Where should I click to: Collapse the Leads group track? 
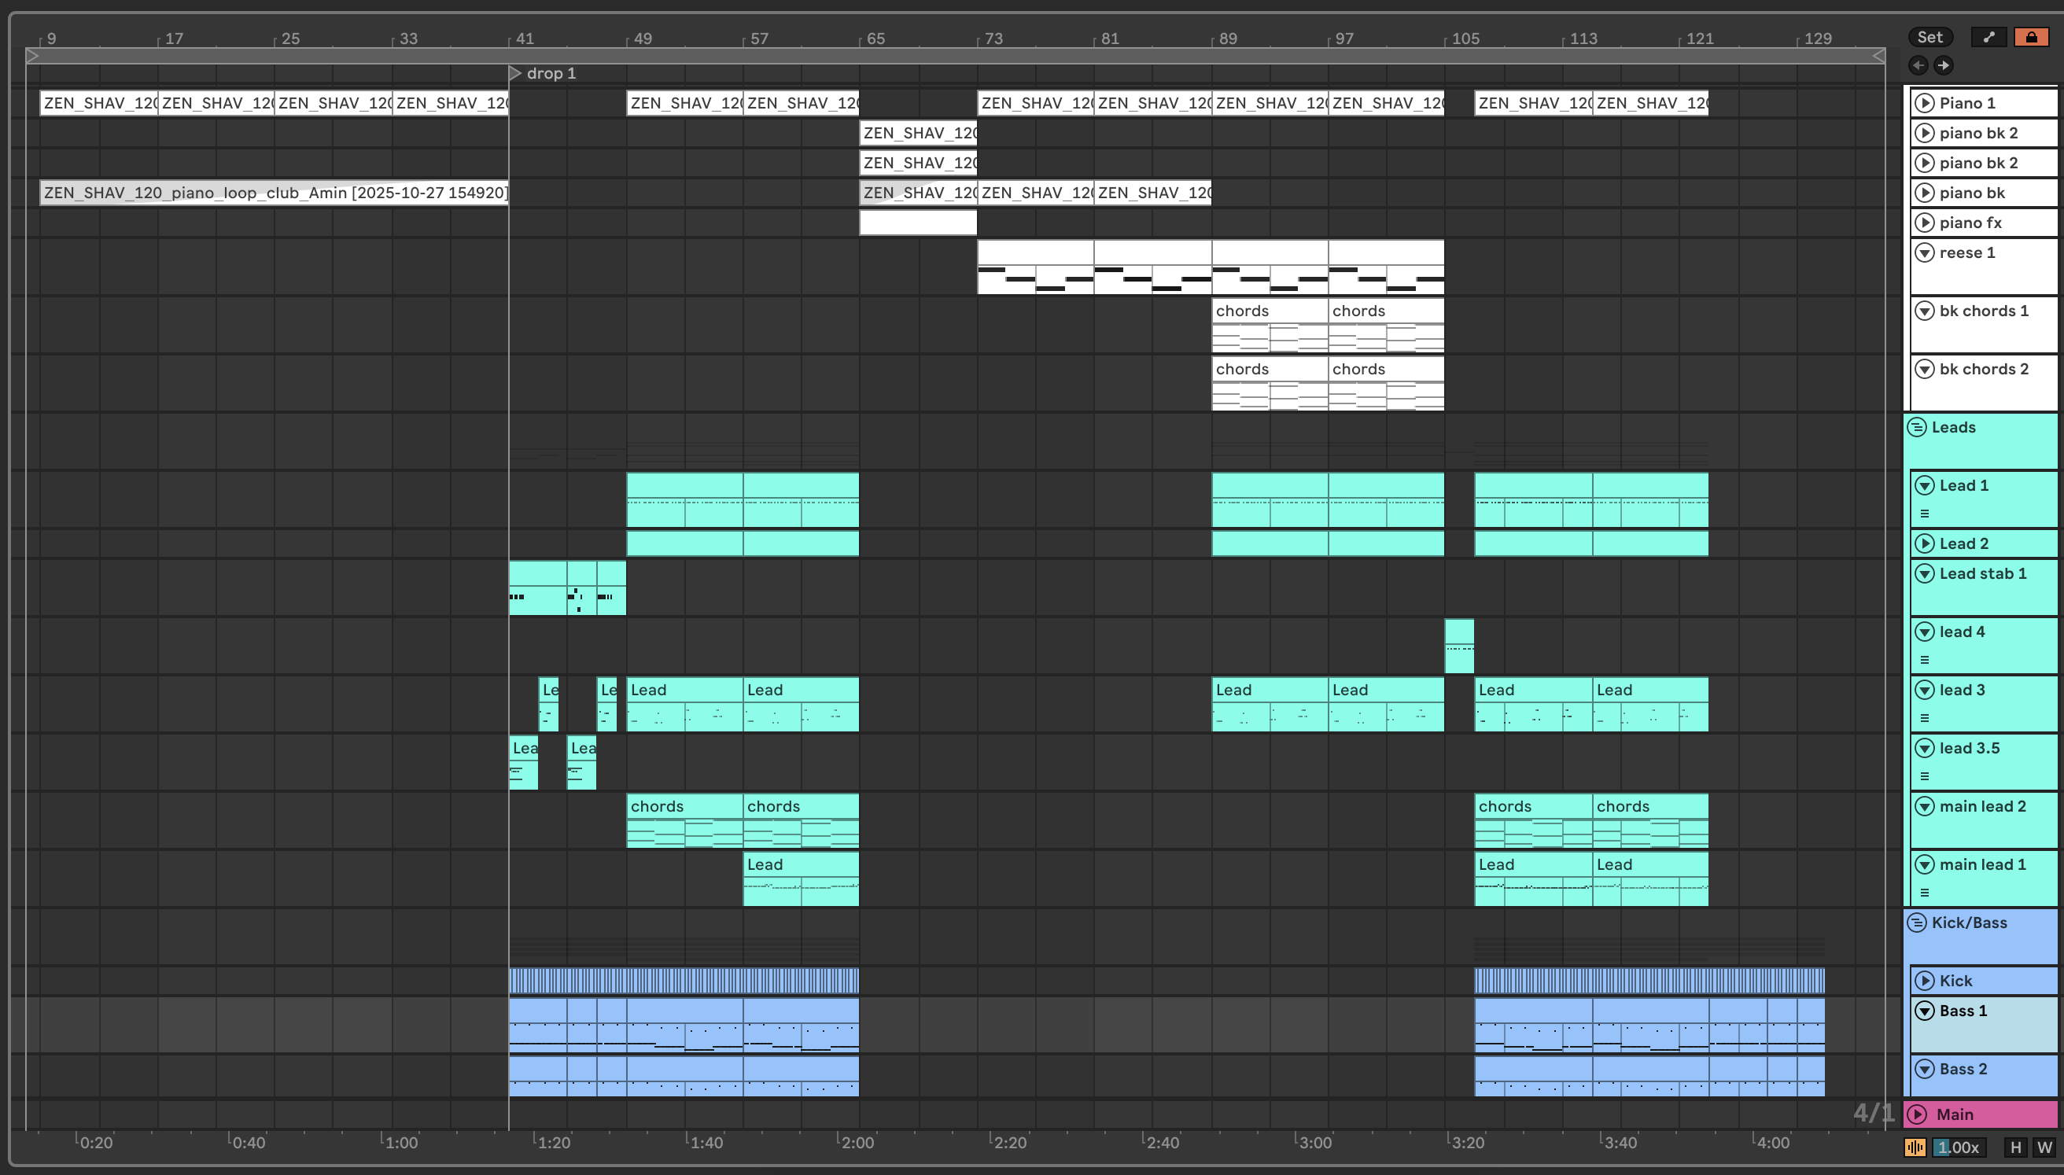pyautogui.click(x=1918, y=427)
